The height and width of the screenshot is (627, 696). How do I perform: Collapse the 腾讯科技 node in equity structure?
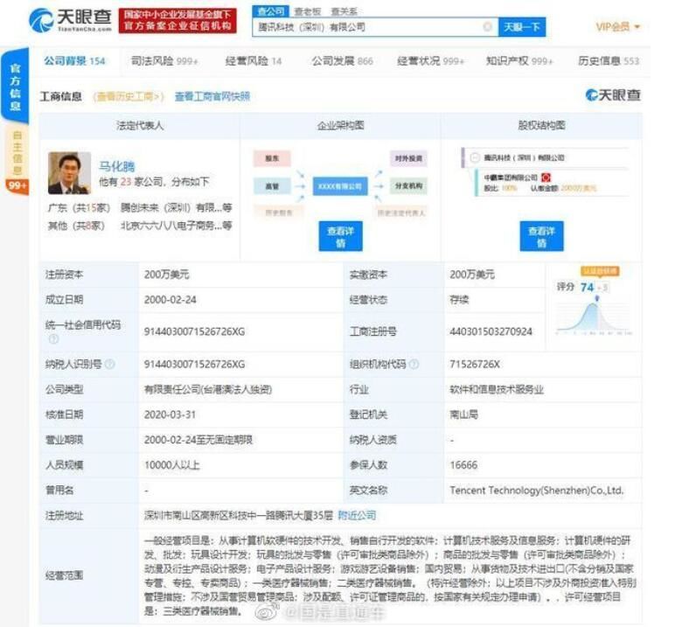(x=474, y=158)
